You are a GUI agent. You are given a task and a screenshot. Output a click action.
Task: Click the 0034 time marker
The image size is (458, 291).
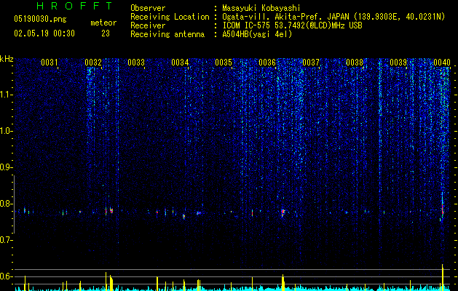pos(180,63)
